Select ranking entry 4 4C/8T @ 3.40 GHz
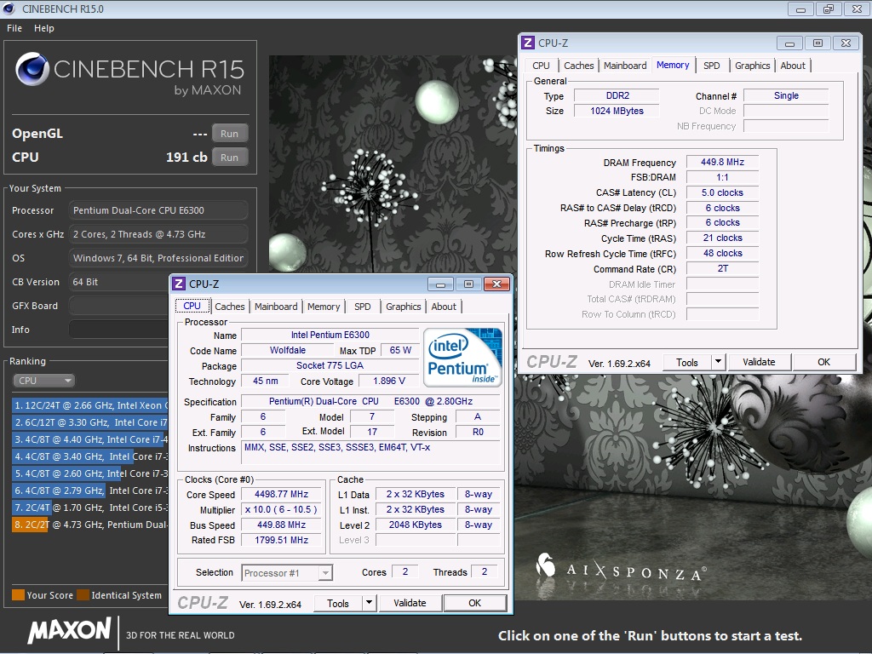Screen dimensions: 872x654 pyautogui.click(x=90, y=456)
